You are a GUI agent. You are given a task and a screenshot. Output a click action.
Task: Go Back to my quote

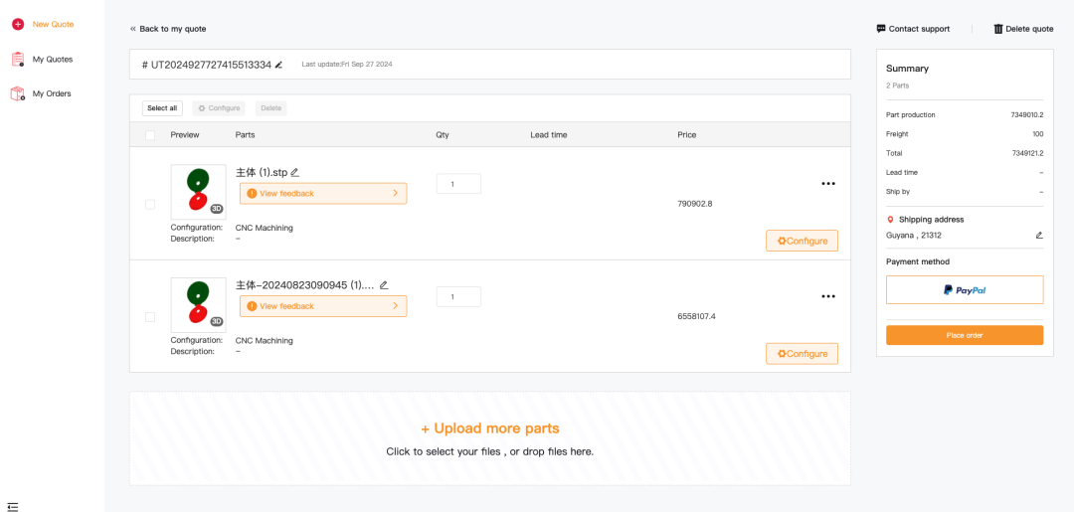[168, 29]
